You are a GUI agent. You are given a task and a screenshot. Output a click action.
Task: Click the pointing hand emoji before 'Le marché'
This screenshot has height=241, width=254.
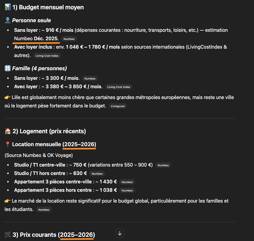pos(8,201)
